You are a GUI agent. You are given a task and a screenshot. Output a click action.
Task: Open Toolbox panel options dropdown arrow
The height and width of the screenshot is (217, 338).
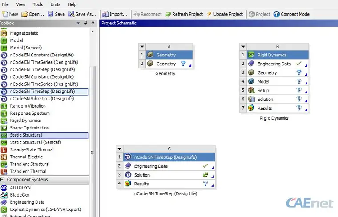click(78, 23)
